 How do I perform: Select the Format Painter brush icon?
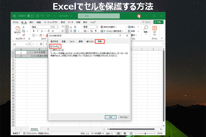(x=23, y=35)
